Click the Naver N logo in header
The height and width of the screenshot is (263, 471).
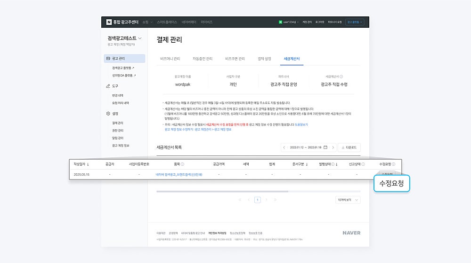pos(109,22)
